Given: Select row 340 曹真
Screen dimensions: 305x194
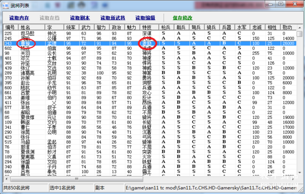Looking at the screenshot, I should point(150,167).
